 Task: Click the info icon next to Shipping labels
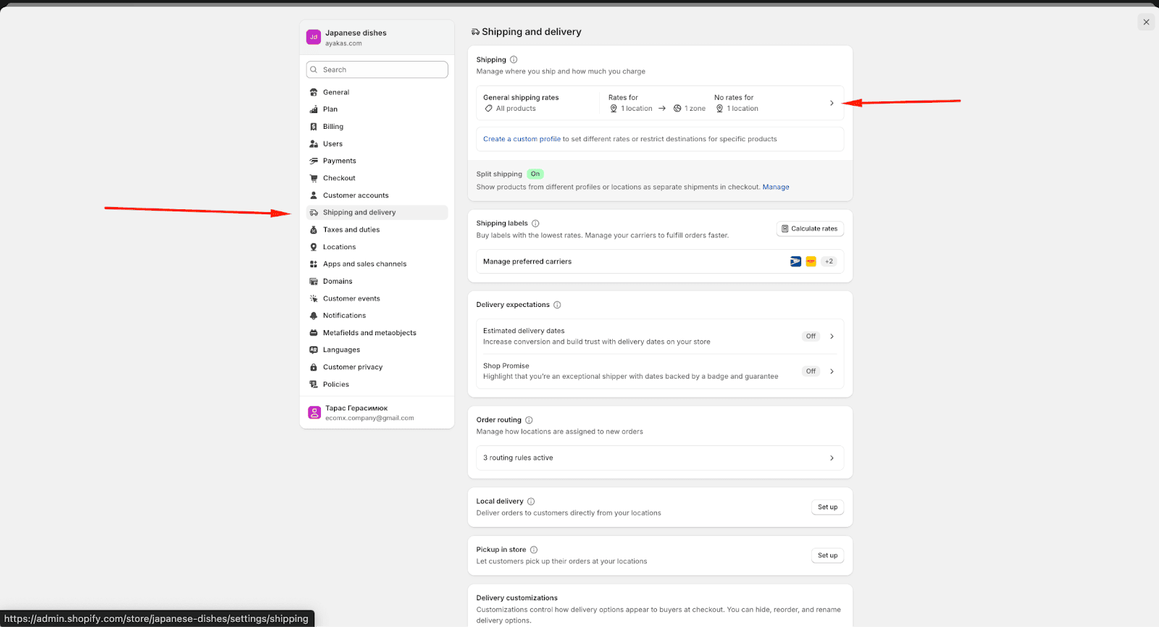pos(535,223)
